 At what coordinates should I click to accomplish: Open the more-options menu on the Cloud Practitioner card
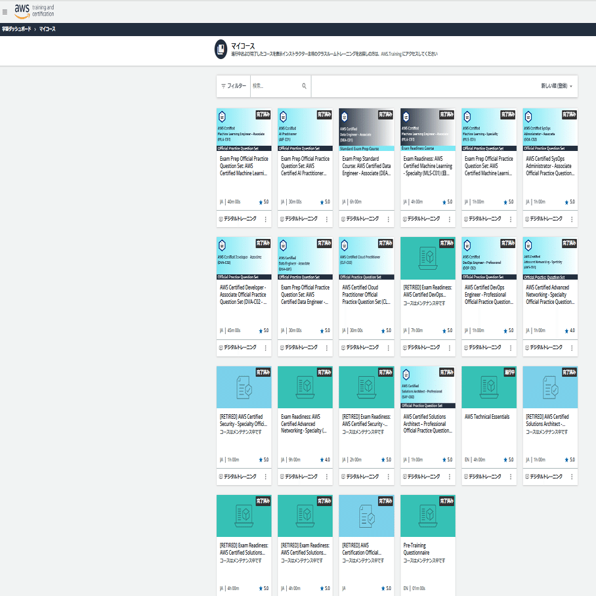click(x=388, y=348)
